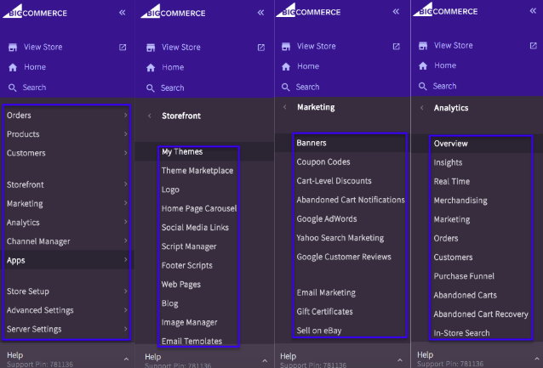Click the storefront icon beside View Store in main menu panel
This screenshot has height=368, width=543.
point(13,47)
